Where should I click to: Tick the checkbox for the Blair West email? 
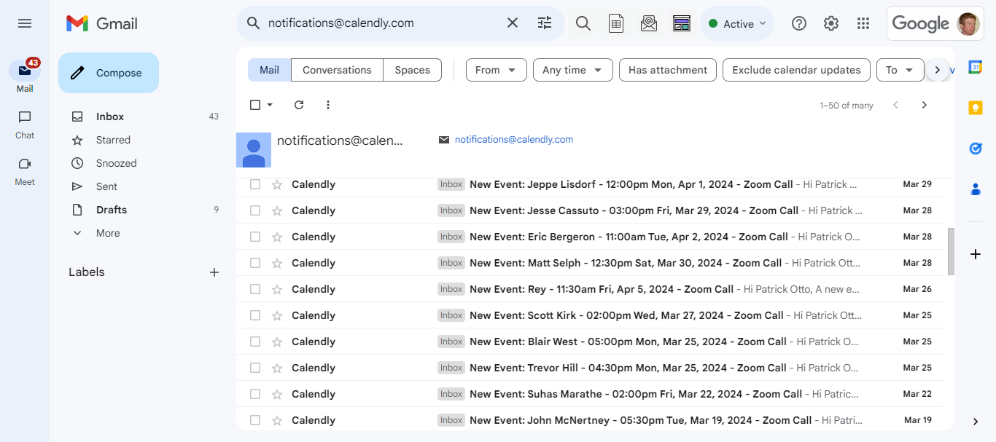pyautogui.click(x=255, y=342)
